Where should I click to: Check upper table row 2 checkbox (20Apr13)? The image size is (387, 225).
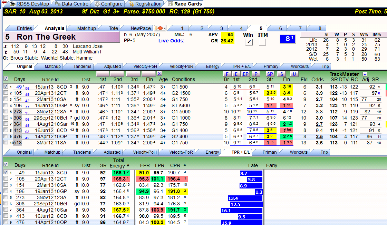6,93
